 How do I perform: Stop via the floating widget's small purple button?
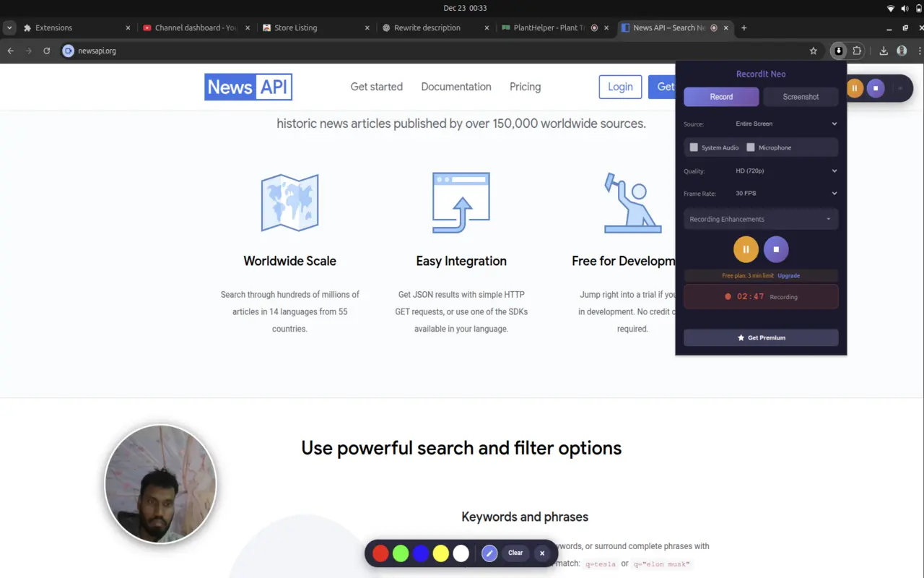876,88
